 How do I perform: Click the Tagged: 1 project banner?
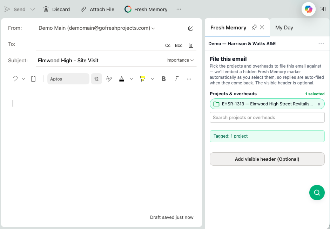tap(267, 136)
